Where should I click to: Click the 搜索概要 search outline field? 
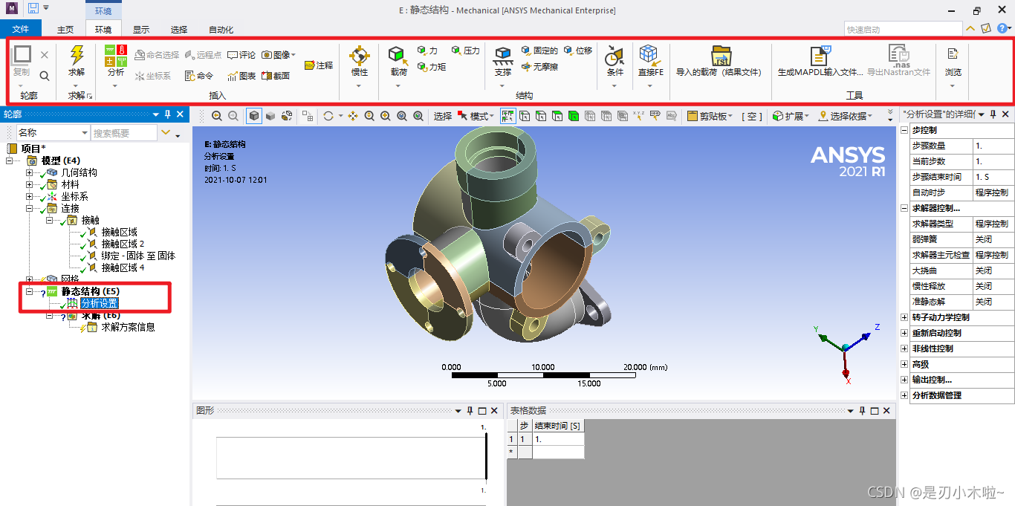(123, 133)
